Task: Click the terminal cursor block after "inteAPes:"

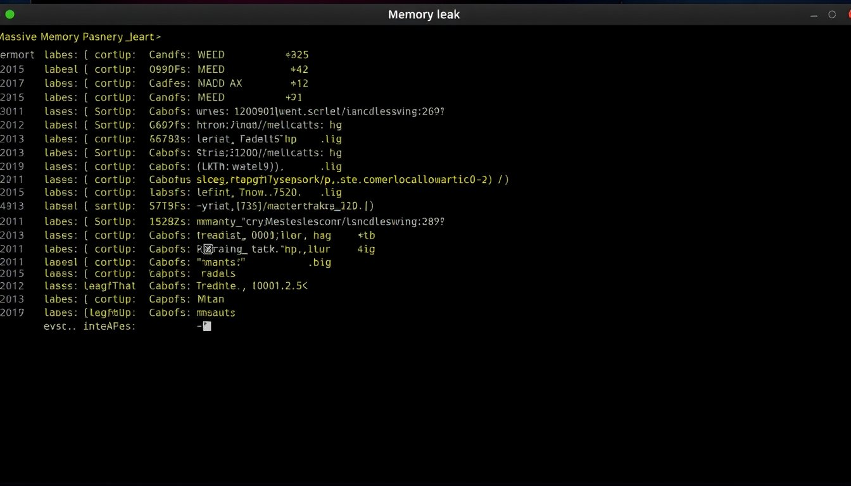Action: 207,327
